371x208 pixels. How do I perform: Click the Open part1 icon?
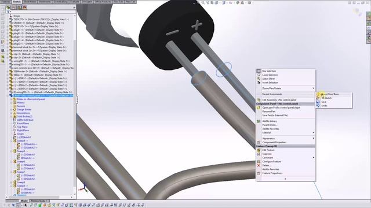pos(259,108)
